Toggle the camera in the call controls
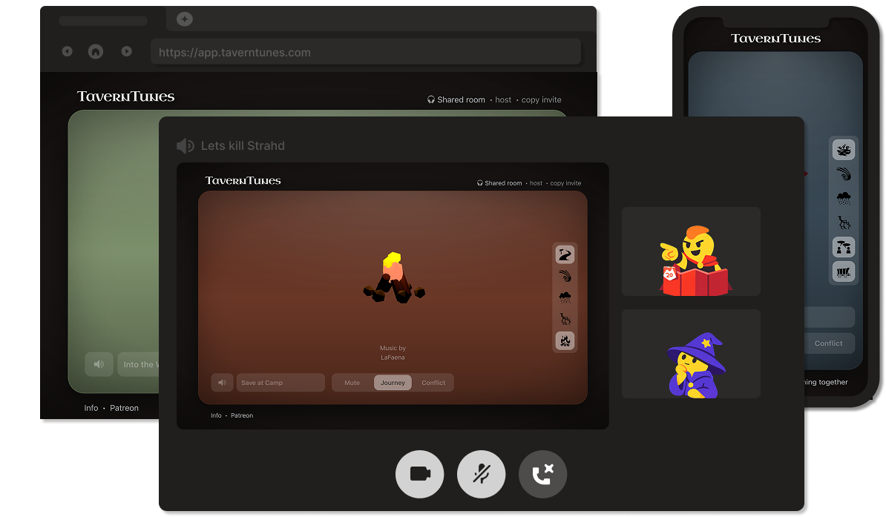 point(419,474)
